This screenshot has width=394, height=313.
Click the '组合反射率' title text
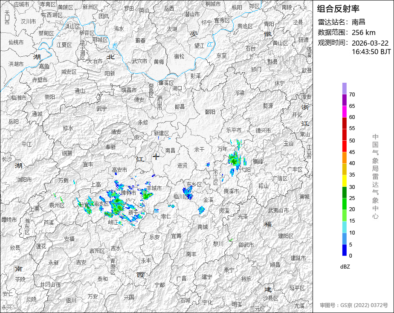tap(338, 9)
